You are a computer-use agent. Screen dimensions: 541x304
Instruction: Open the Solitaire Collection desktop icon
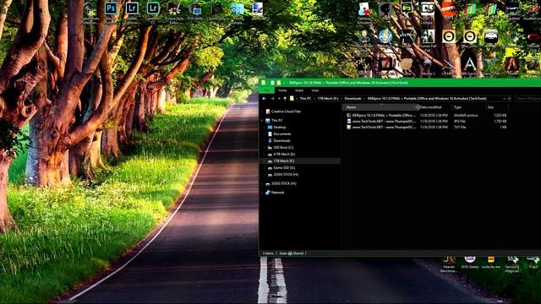click(364, 9)
